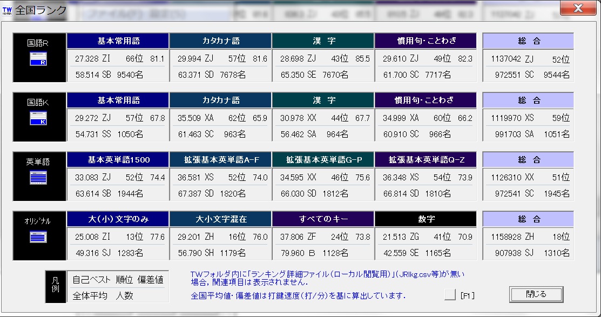Image resolution: width=601 pixels, height=317 pixels.
Task: Click the 基本英単語1500 header
Action: (x=118, y=160)
